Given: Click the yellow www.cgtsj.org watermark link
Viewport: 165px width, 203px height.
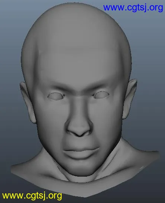Looking at the screenshot, I should point(32,196).
